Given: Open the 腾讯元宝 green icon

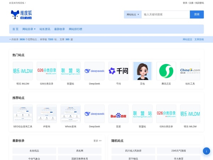Looking at the screenshot, I should point(166,71).
